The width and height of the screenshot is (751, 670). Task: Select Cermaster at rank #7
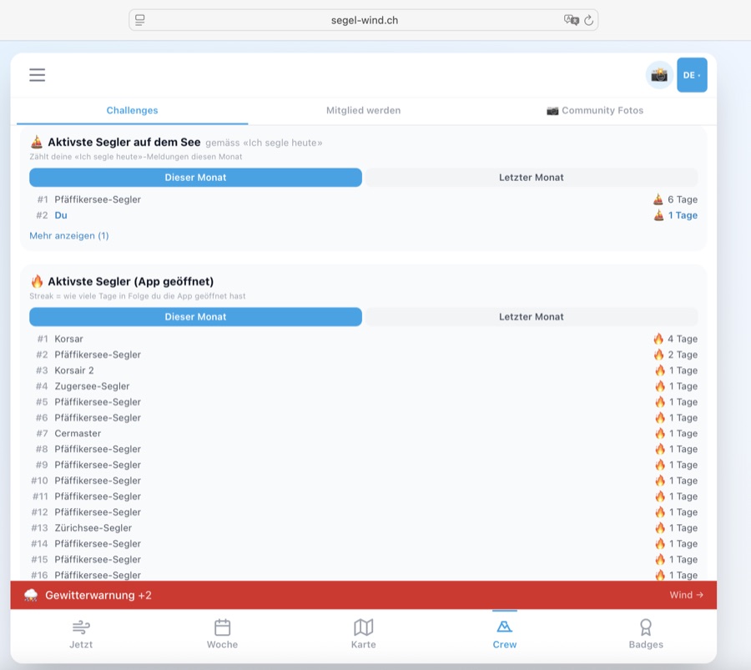(x=78, y=433)
